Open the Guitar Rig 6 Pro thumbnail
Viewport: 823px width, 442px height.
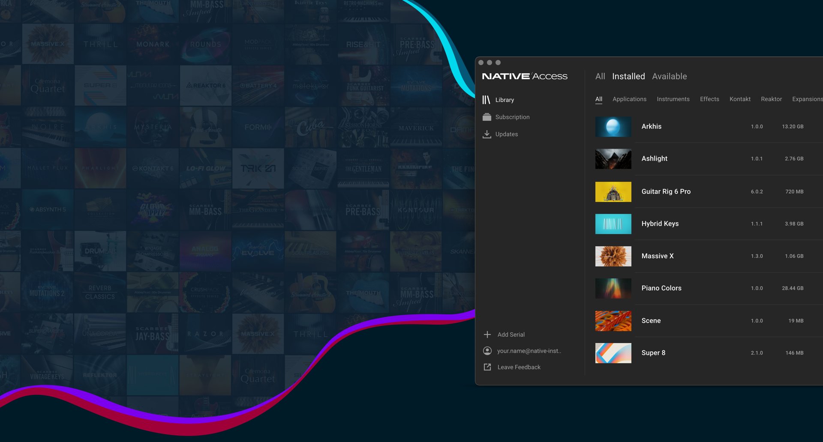point(613,191)
